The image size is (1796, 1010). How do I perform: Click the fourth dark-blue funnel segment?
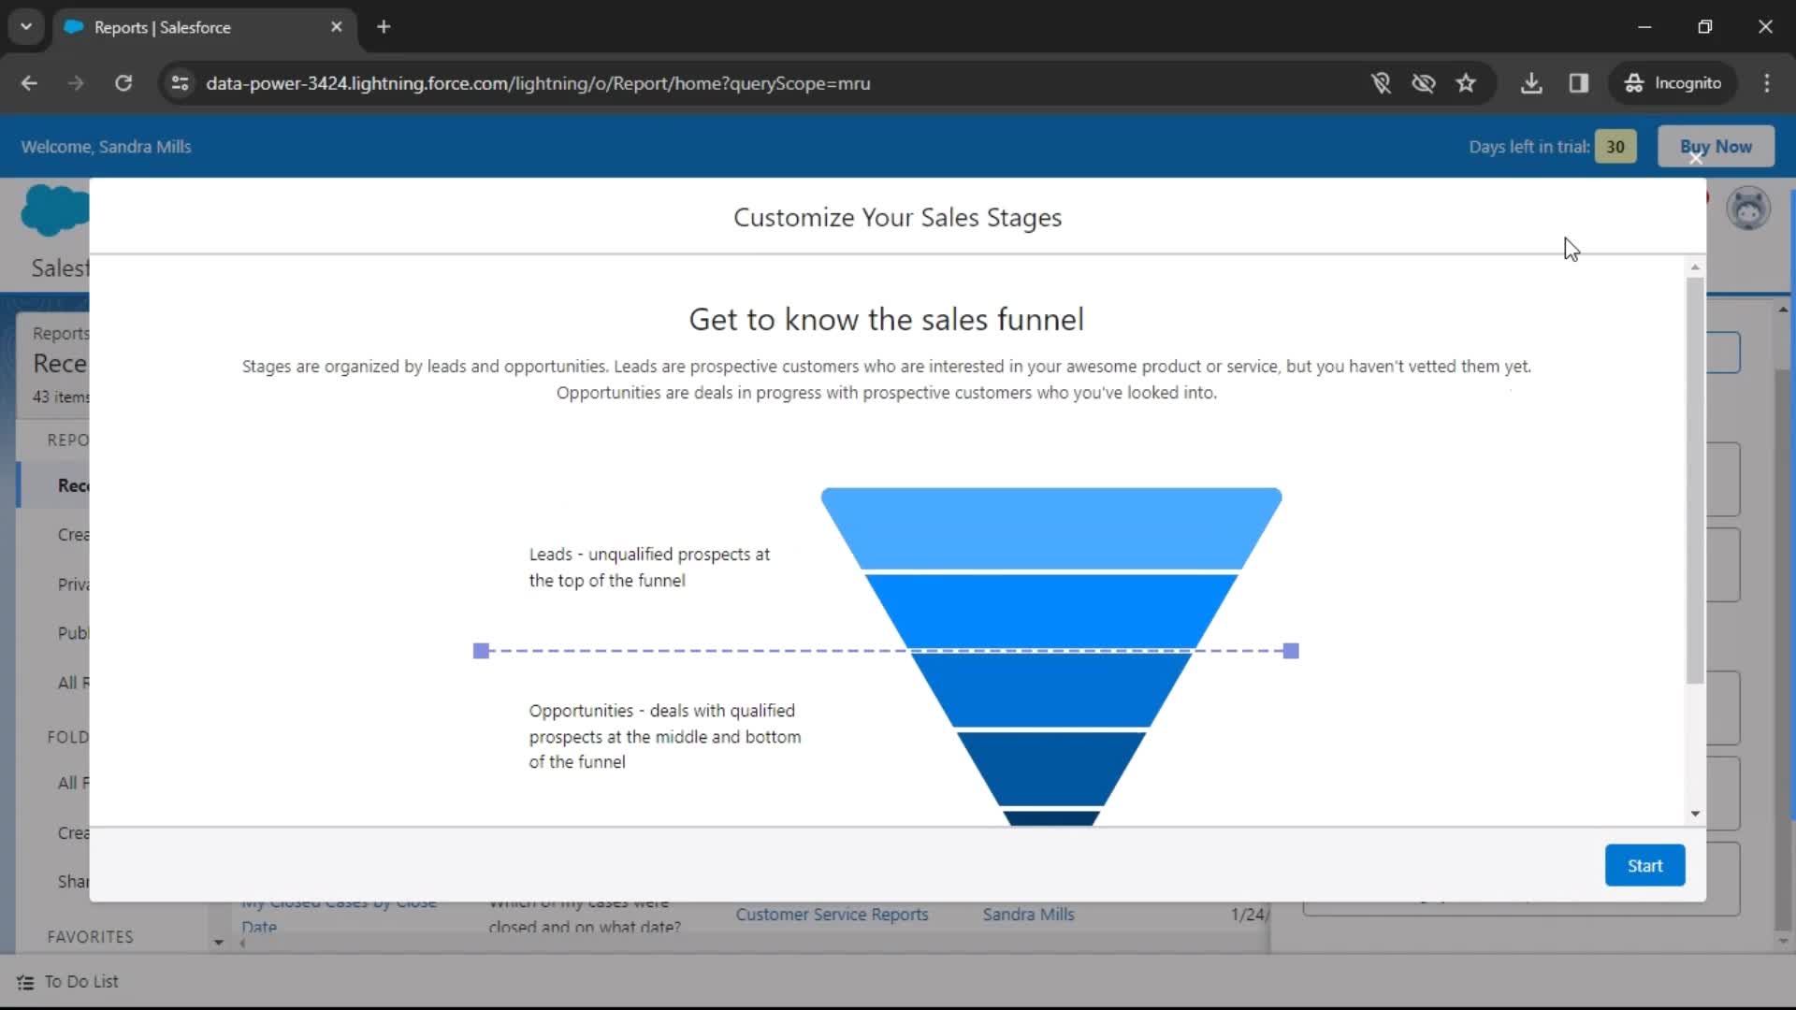pyautogui.click(x=1051, y=768)
